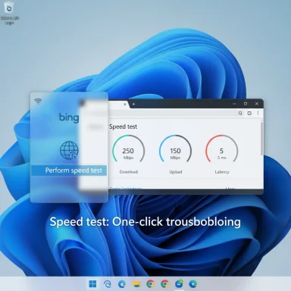Viewport: 291px width, 291px height.
Task: Open the Edge icon at taskbar's far end
Action: coord(193,284)
